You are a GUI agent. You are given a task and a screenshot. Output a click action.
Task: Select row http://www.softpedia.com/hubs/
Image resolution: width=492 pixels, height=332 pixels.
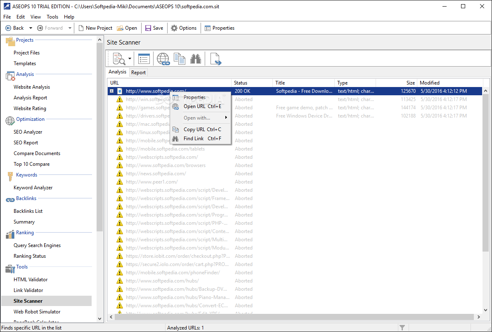(295, 281)
